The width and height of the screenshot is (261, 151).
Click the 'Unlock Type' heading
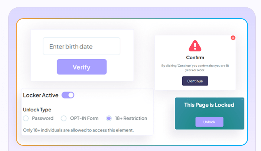tap(37, 110)
